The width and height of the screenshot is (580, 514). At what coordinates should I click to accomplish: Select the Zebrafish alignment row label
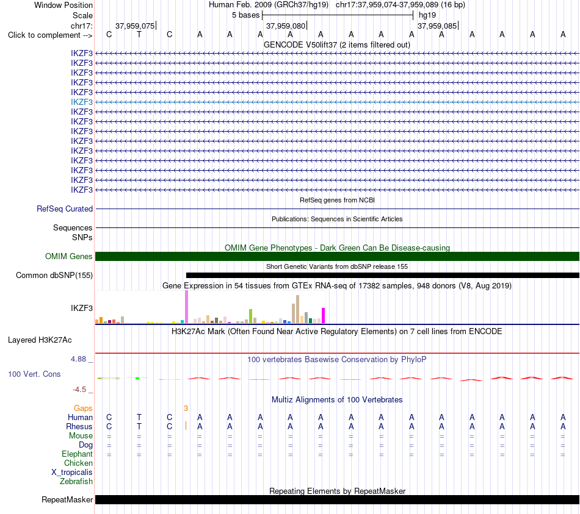[76, 482]
